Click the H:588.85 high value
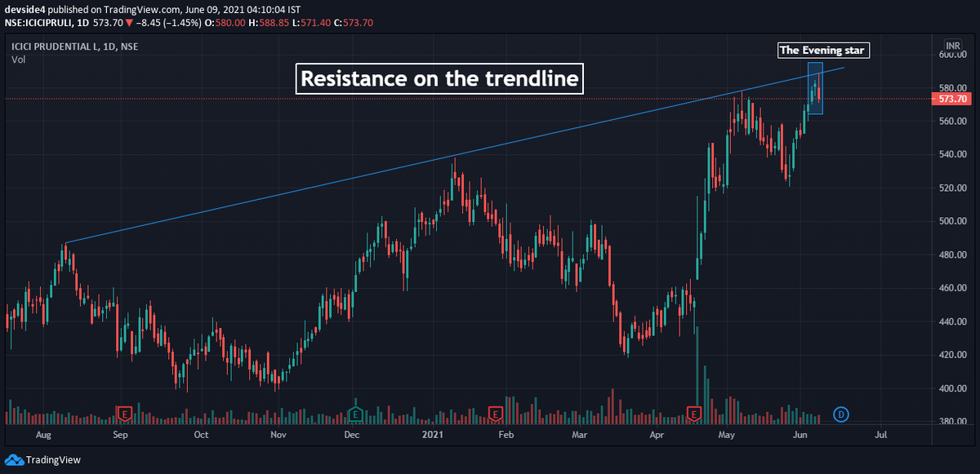The width and height of the screenshot is (980, 474). (x=268, y=23)
